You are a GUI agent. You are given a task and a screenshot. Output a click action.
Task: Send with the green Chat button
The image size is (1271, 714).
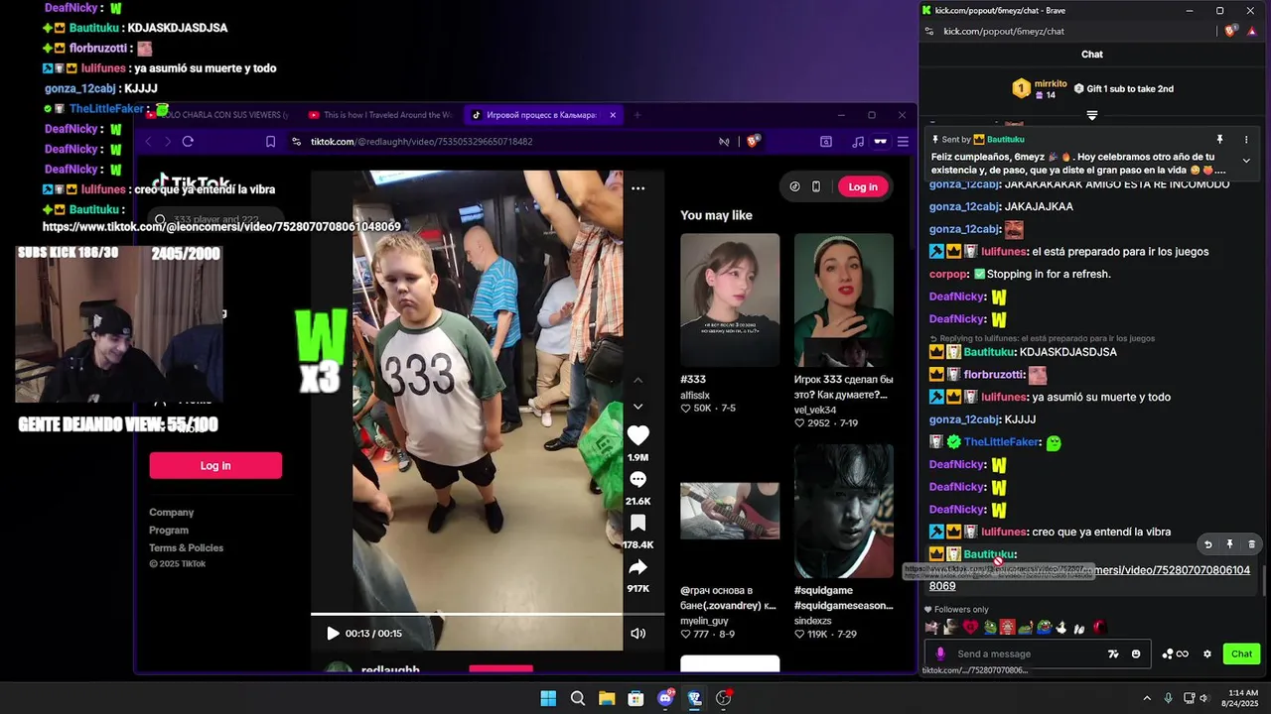point(1242,654)
